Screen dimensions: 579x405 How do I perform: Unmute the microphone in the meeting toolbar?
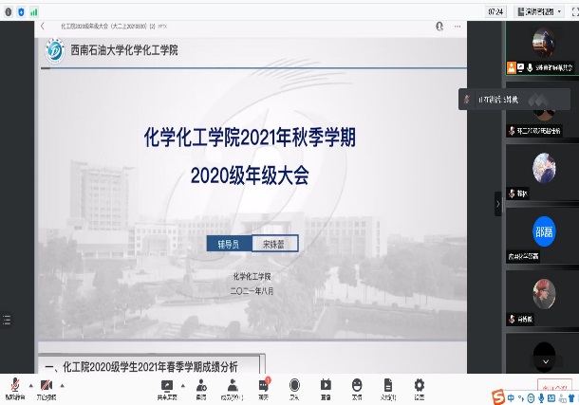(15, 384)
